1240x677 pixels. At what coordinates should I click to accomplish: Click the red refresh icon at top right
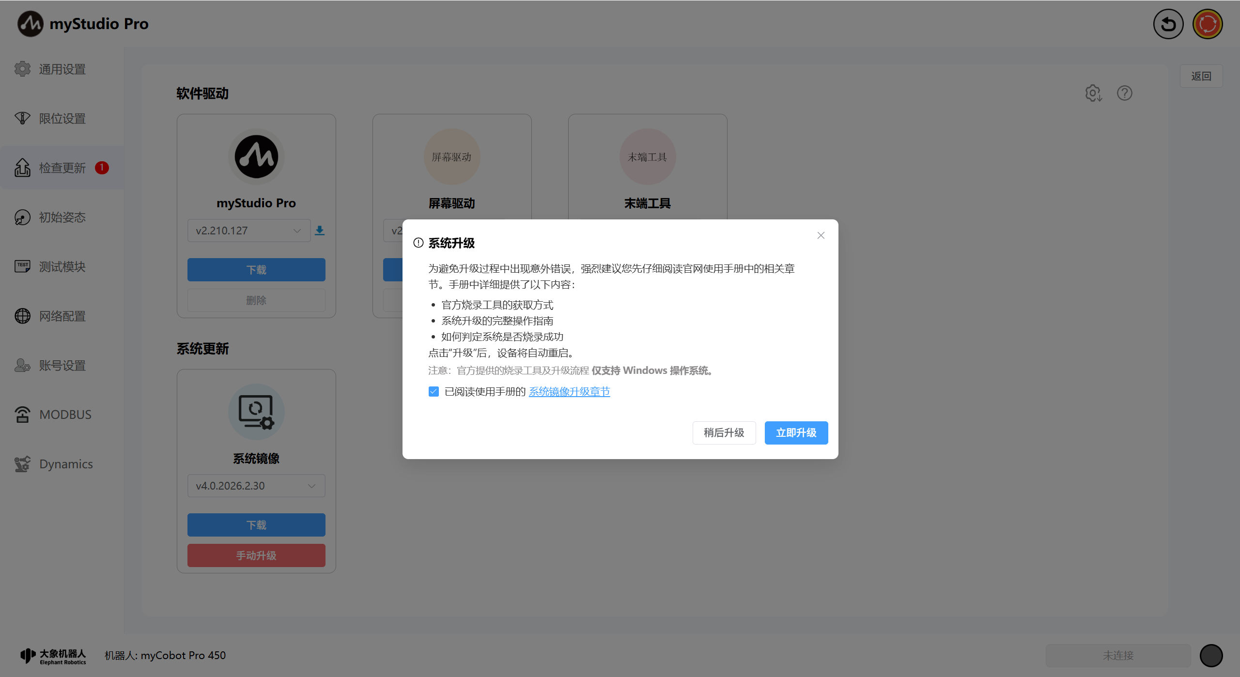click(1208, 24)
